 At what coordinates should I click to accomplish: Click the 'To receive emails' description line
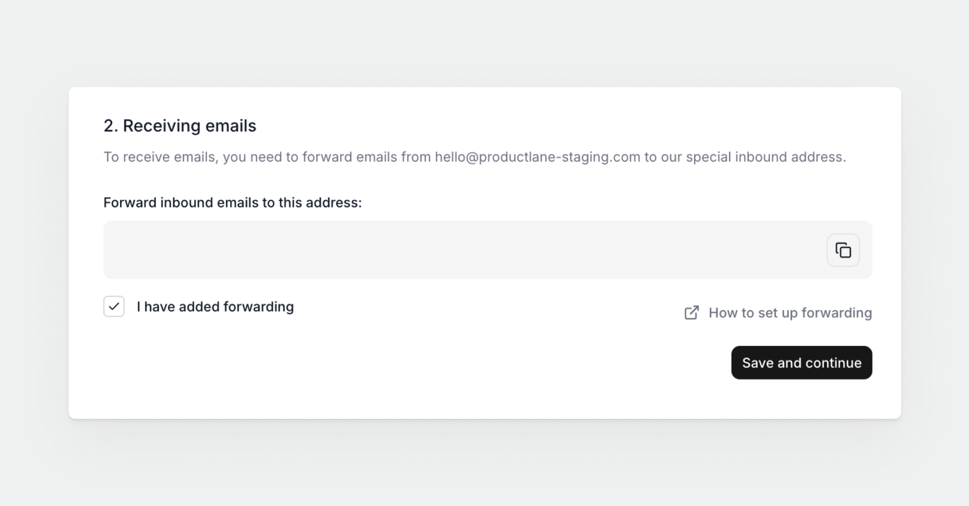266,157
